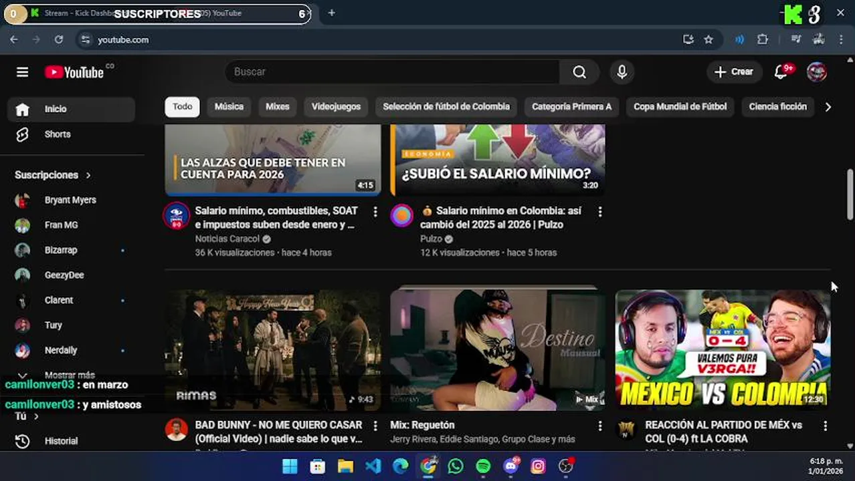
Task: Play the Destino Mix thumbnail
Action: pyautogui.click(x=498, y=349)
